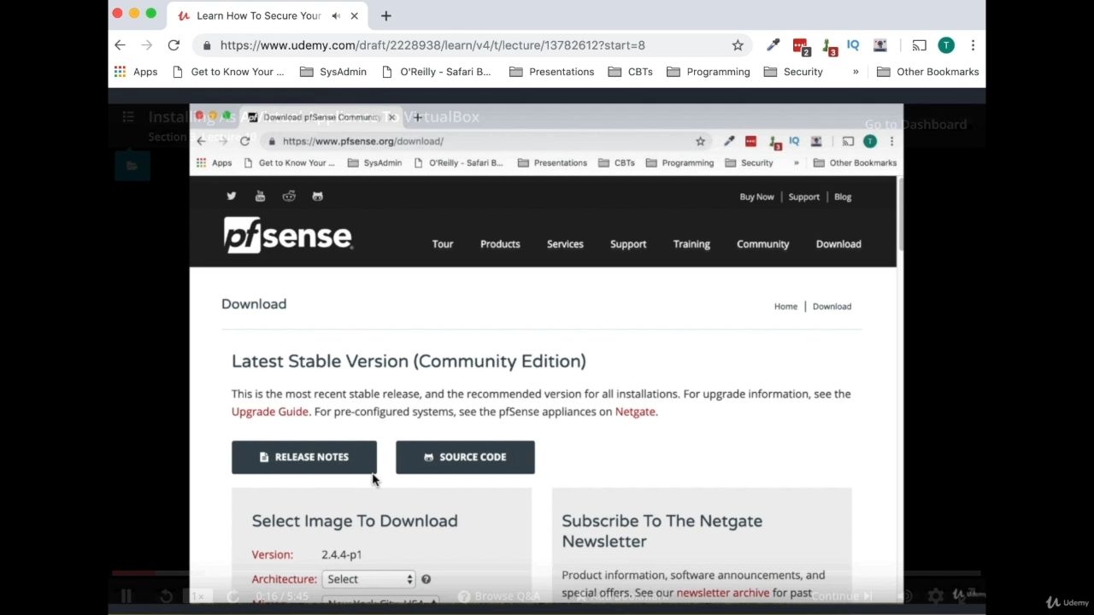This screenshot has height=615, width=1094.
Task: Close the Download pfSense Community tab
Action: (391, 117)
